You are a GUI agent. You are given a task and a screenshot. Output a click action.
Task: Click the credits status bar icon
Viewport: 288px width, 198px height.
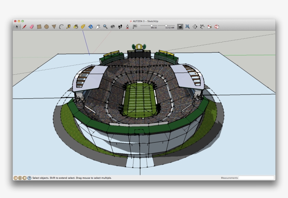click(20, 178)
